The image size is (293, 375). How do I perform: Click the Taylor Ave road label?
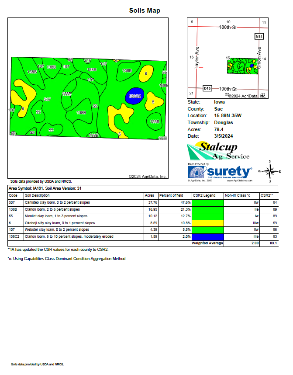(x=197, y=58)
